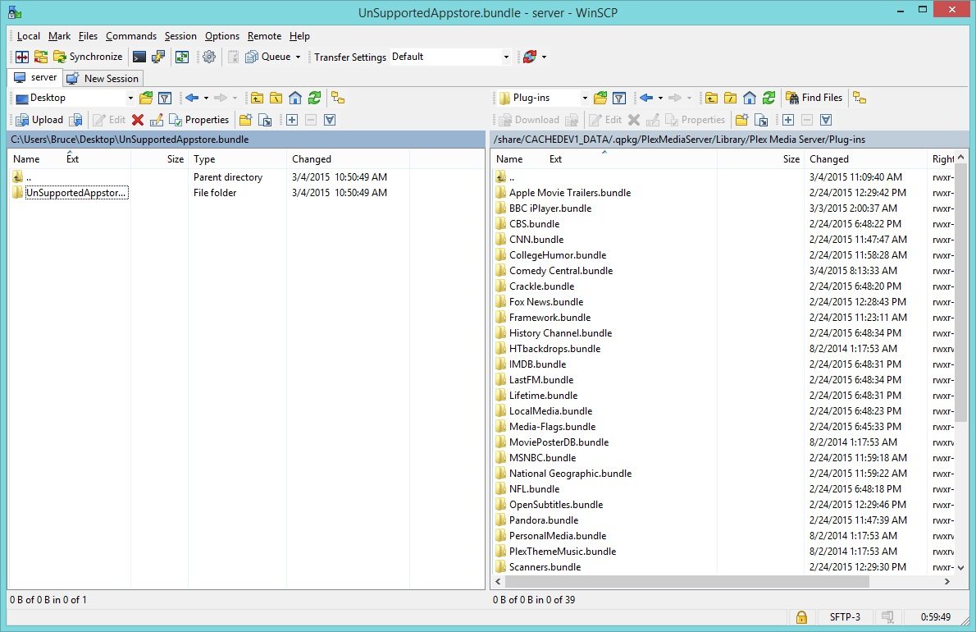Viewport: 976px width, 632px height.
Task: Open Preferences gear icon
Action: tap(209, 57)
